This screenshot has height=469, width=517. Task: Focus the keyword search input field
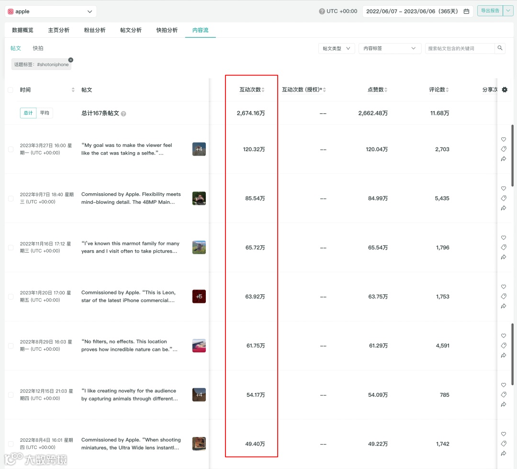click(461, 48)
